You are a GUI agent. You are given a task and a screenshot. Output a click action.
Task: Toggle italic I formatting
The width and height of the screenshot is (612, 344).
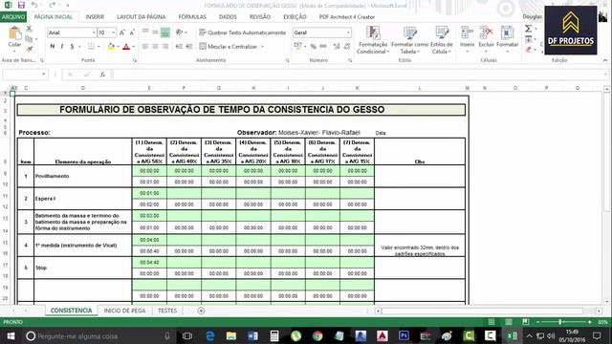pyautogui.click(x=62, y=47)
